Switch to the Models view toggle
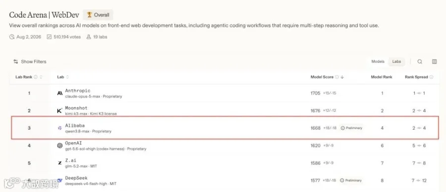The height and width of the screenshot is (192, 446). tap(378, 62)
